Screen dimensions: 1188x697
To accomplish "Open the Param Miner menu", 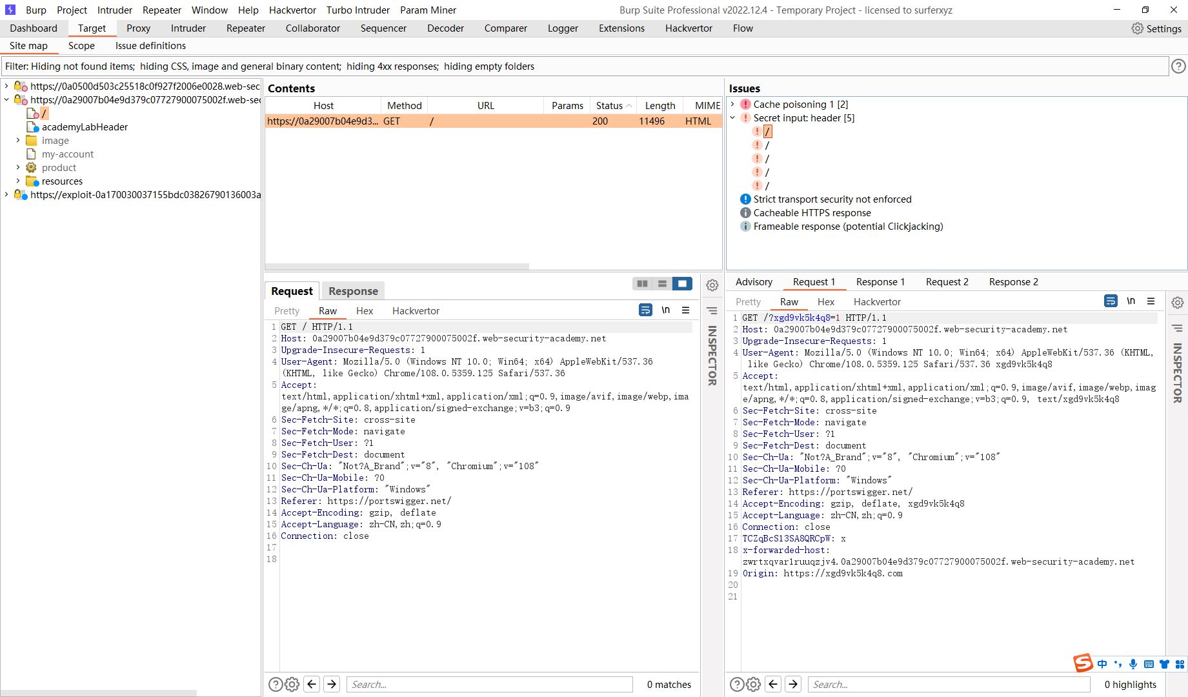I will (x=428, y=10).
